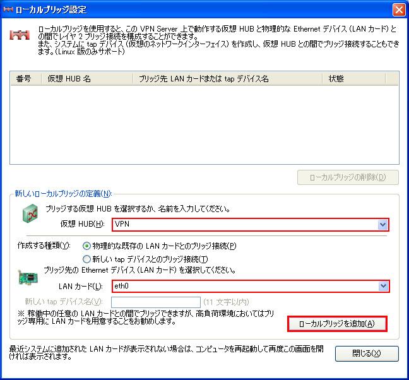The height and width of the screenshot is (380, 409).
Task: Click the 仮想 HUB combo box showing VPN
Action: (x=251, y=225)
